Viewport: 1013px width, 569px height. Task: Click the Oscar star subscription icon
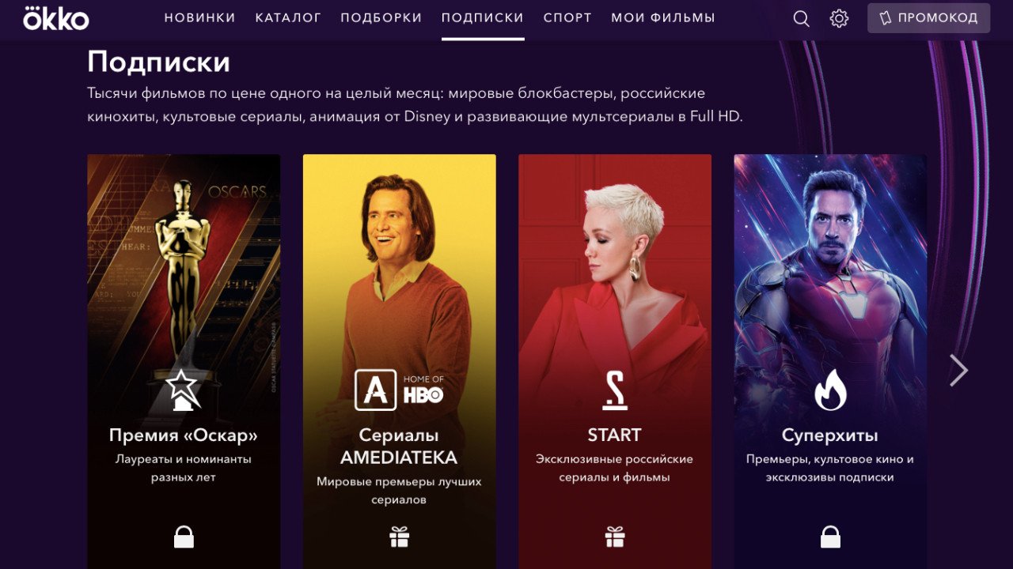click(x=184, y=390)
